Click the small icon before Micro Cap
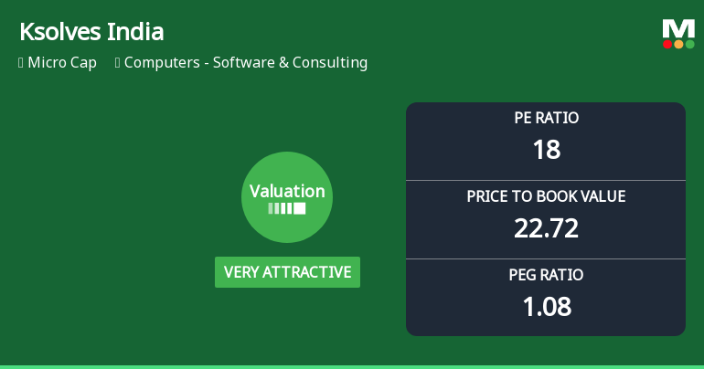The width and height of the screenshot is (704, 369). click(x=21, y=63)
